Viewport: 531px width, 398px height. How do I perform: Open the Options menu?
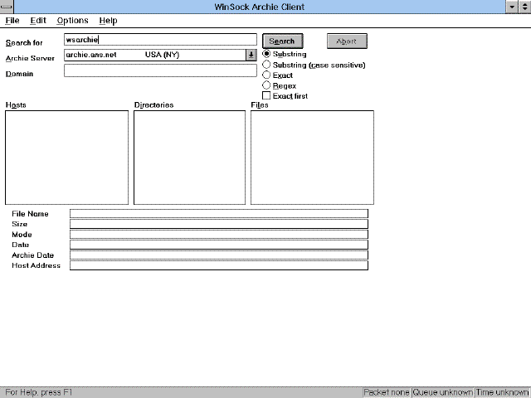pos(72,21)
